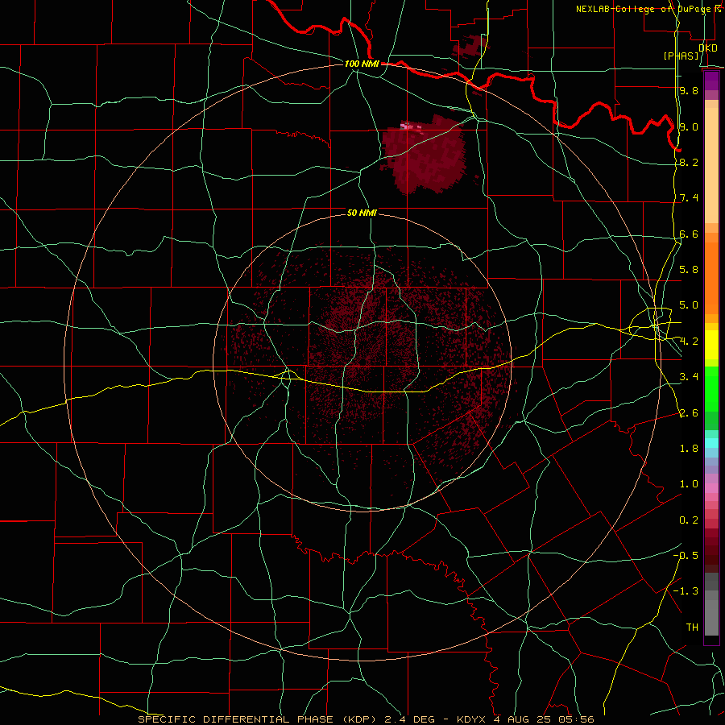
Task: Click the 4 AUG 25 05:56 timestamp
Action: (544, 719)
